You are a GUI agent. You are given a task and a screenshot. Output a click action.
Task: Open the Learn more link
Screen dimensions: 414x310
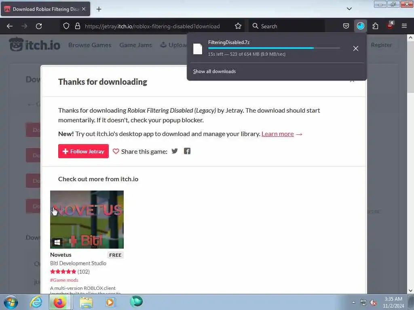coord(277,134)
